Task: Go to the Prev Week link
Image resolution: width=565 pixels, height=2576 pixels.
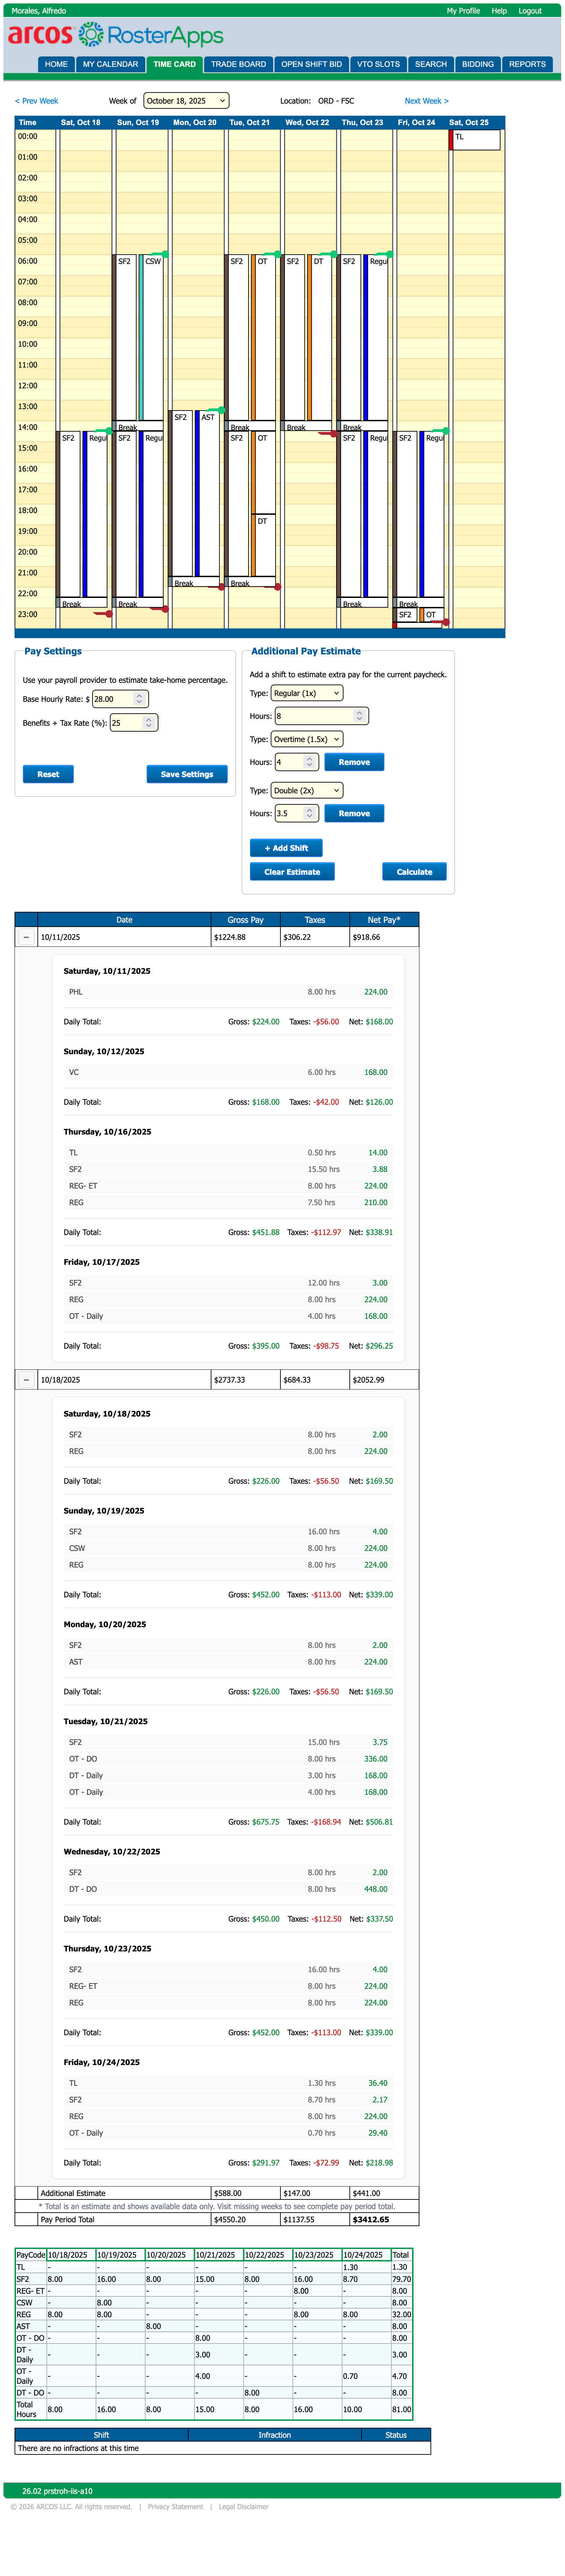Action: pyautogui.click(x=37, y=101)
